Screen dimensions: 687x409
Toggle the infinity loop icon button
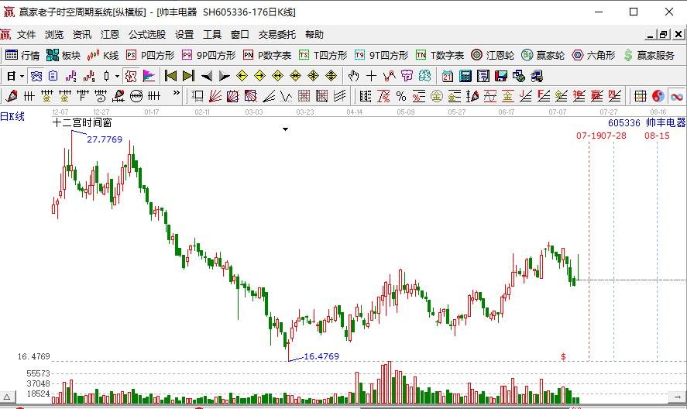point(676,97)
